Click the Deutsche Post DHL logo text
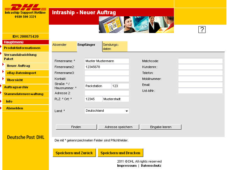 pos(26,137)
